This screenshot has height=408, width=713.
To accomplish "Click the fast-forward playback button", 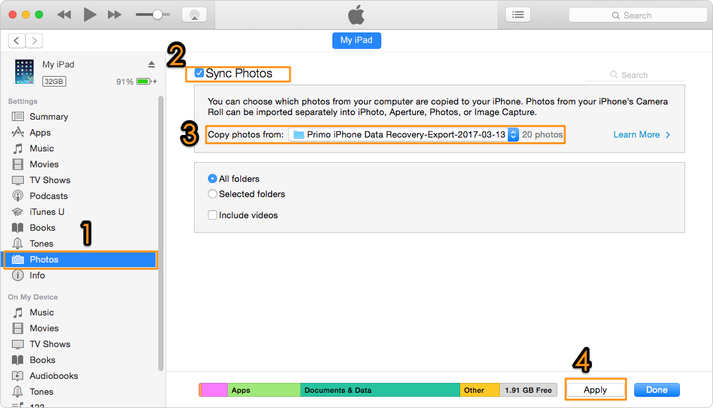I will [115, 15].
